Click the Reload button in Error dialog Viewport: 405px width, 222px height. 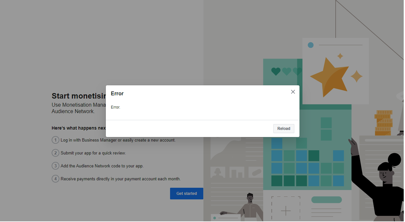(x=284, y=129)
